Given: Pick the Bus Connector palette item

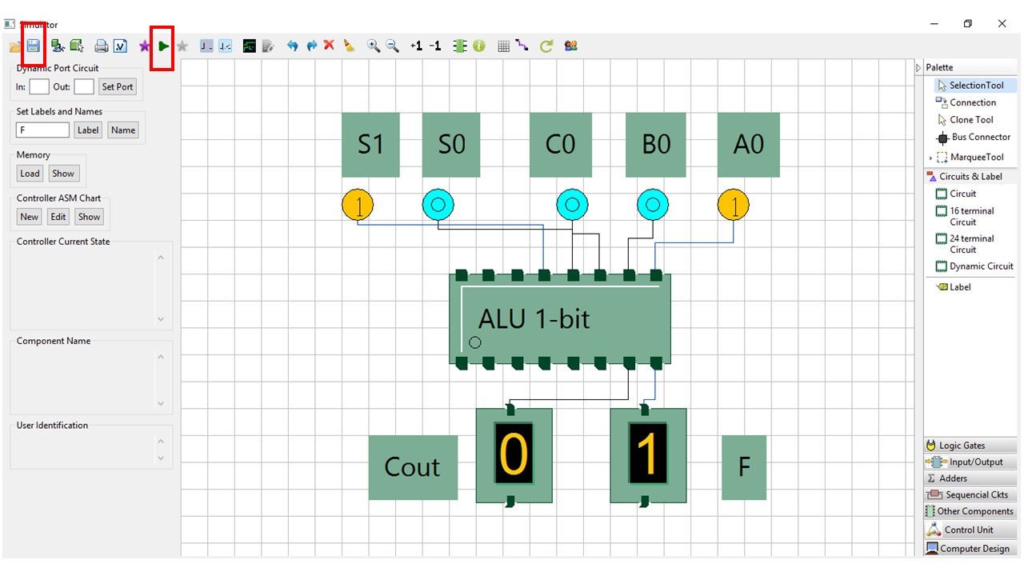Looking at the screenshot, I should 972,138.
